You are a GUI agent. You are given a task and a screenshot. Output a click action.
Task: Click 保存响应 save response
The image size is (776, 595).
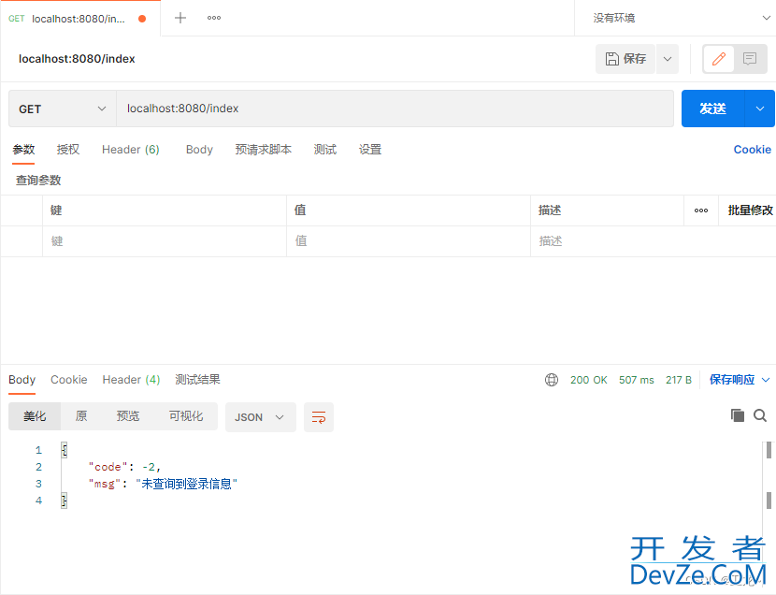click(x=732, y=380)
